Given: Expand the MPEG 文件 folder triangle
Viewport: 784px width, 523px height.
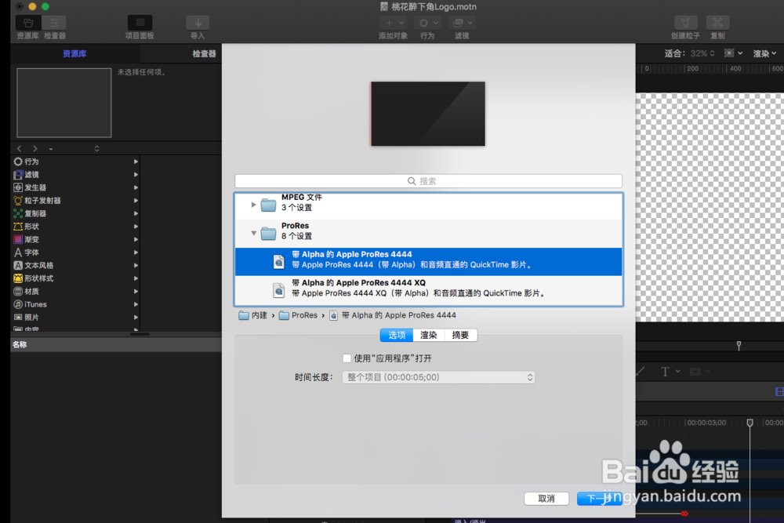Looking at the screenshot, I should [x=253, y=205].
